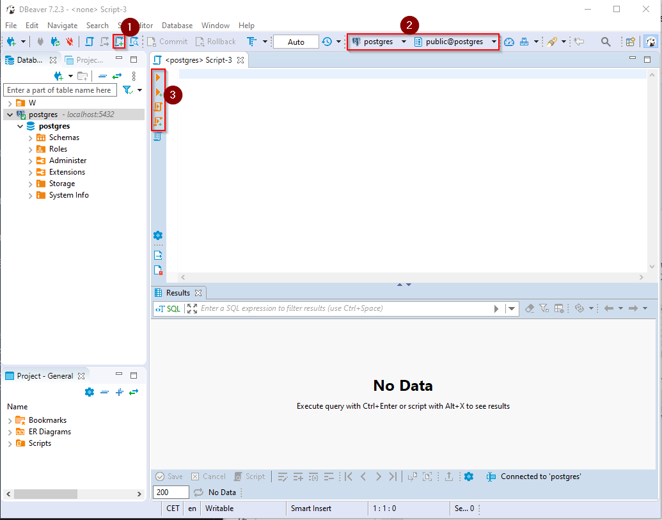The width and height of the screenshot is (662, 520).
Task: Execute SQL statement in new tab
Action: tap(159, 92)
